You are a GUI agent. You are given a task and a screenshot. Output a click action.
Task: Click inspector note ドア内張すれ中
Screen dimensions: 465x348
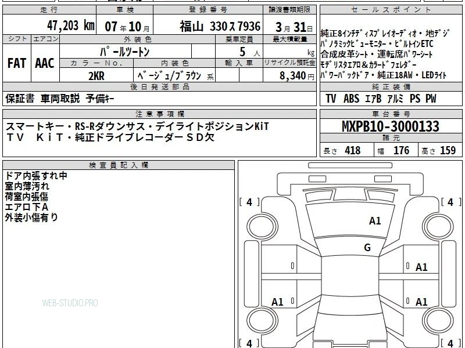coord(36,176)
